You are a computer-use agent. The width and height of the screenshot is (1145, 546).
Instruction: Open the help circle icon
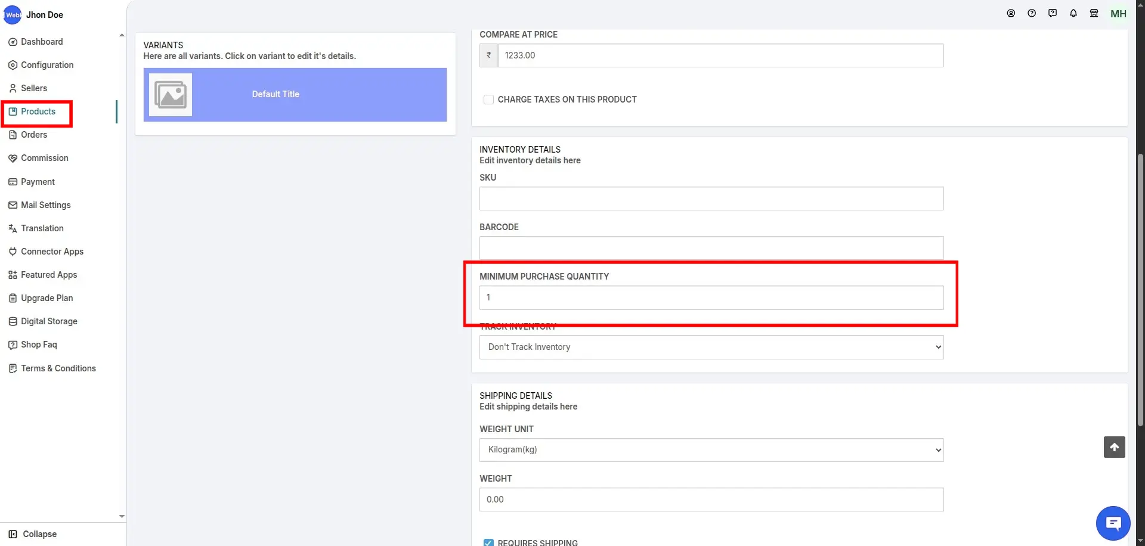(1032, 13)
